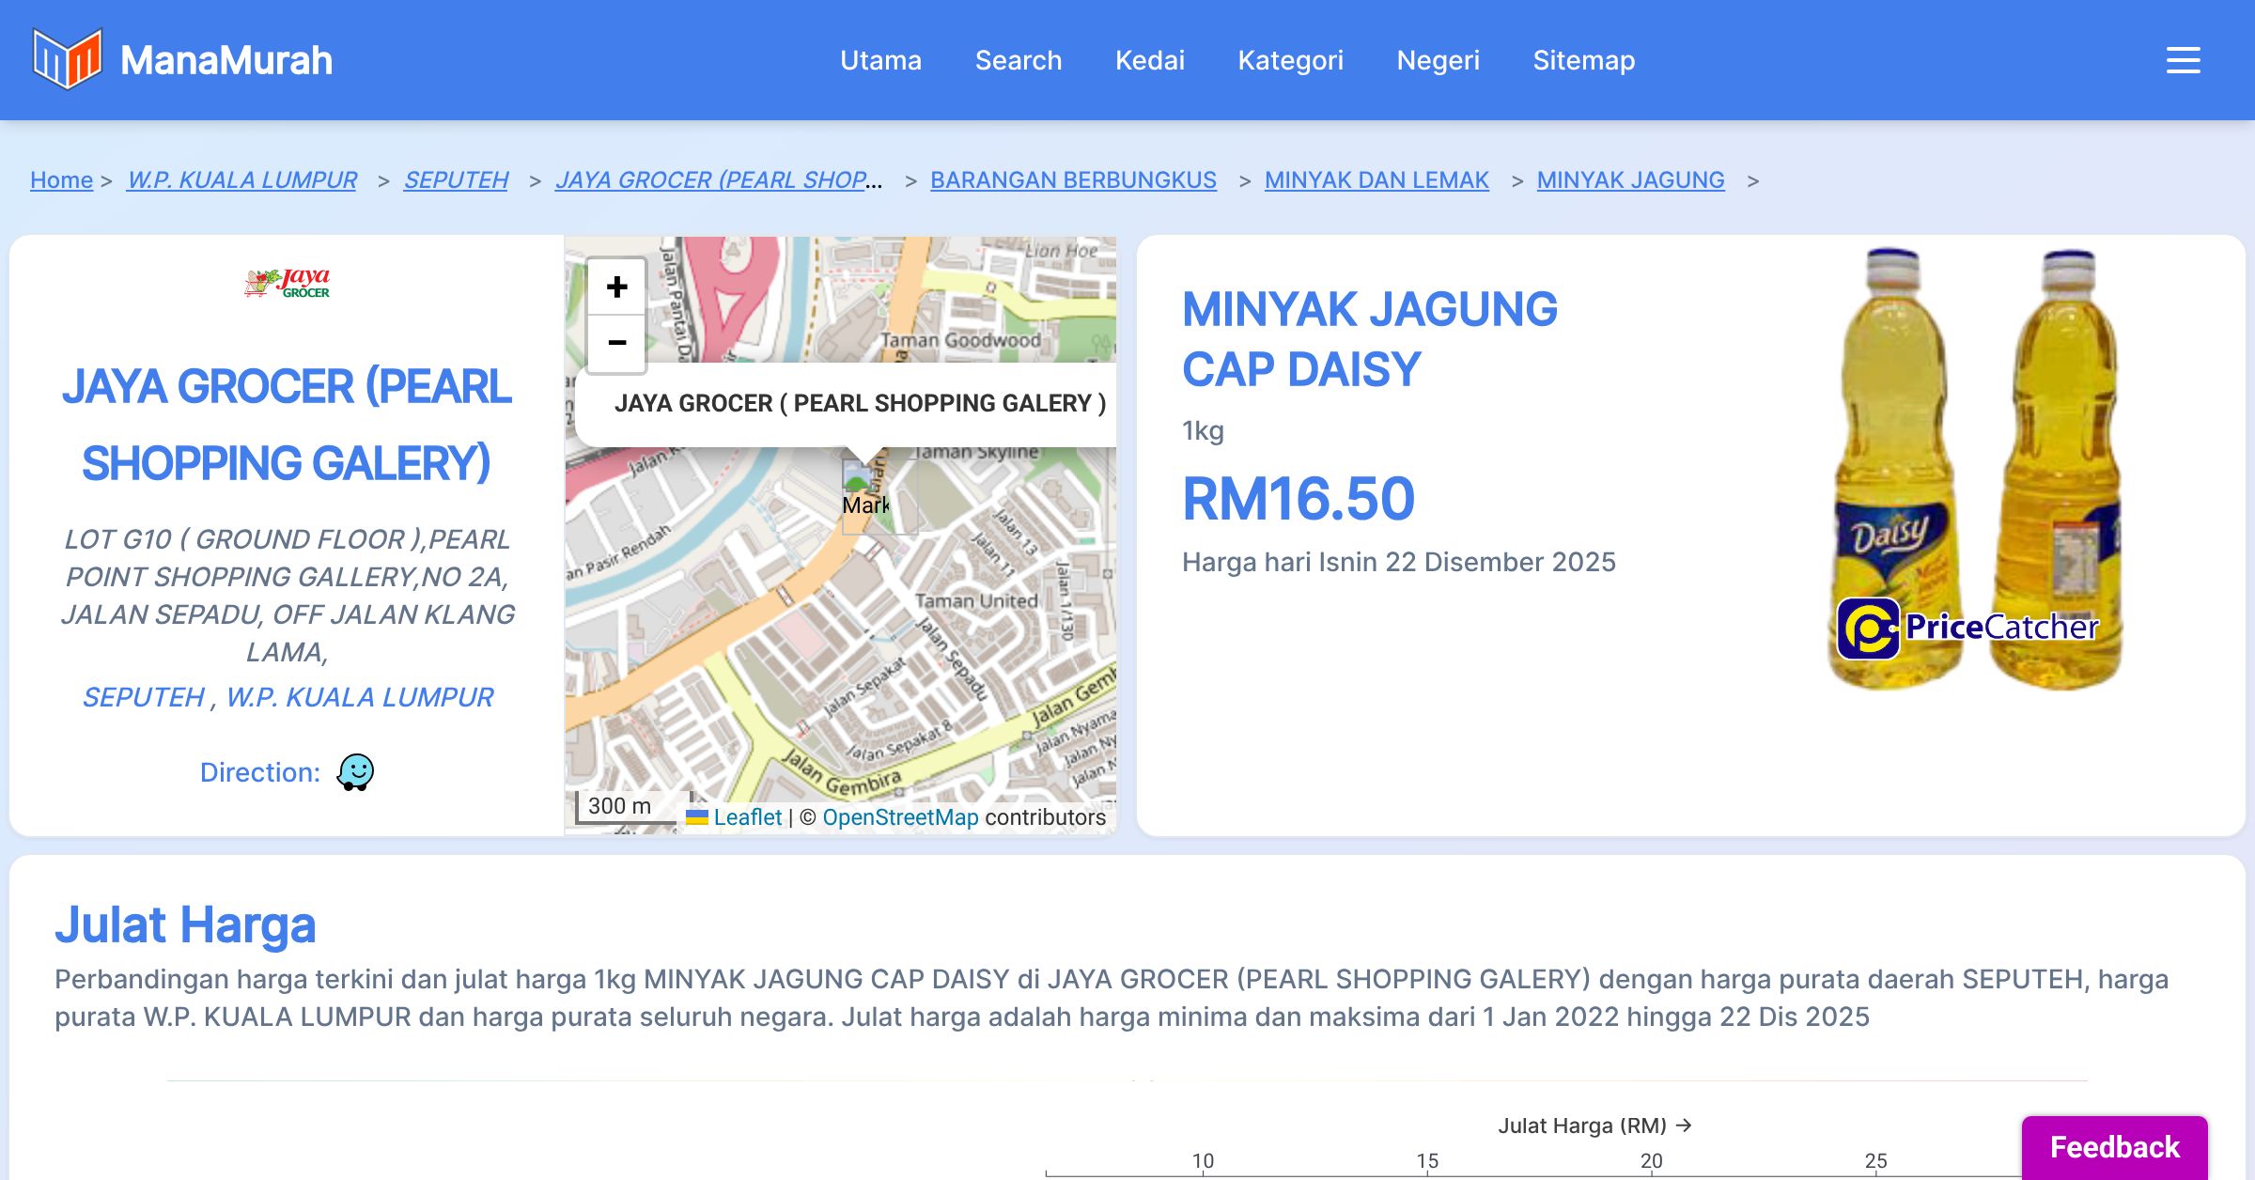Click the Jaya Grocer store logo
The image size is (2255, 1180).
[x=287, y=282]
